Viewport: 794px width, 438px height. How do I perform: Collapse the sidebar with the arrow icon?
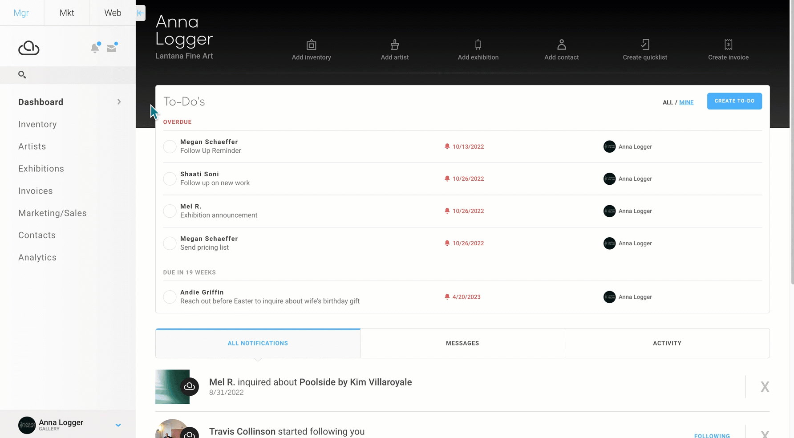tap(141, 13)
